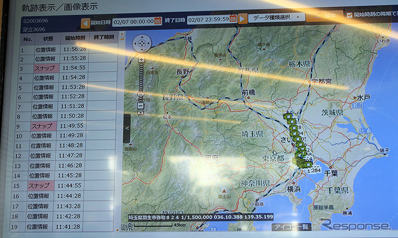Click the previous day left arrow button
This screenshot has height=238, width=398.
85,24
